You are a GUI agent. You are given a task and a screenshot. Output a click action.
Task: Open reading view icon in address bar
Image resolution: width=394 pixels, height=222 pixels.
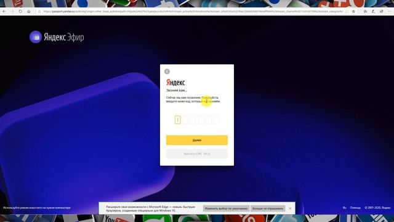coord(347,12)
